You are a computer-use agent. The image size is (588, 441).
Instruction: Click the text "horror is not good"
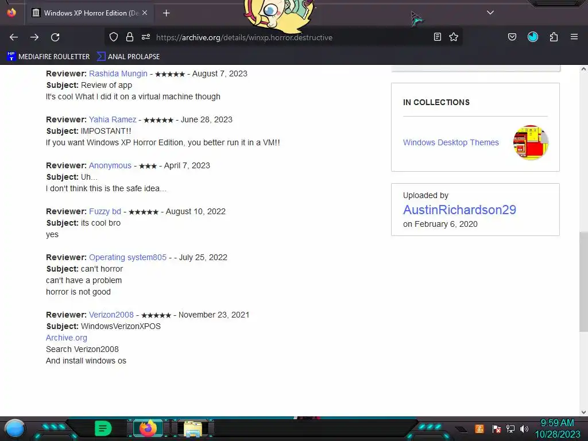pyautogui.click(x=78, y=292)
